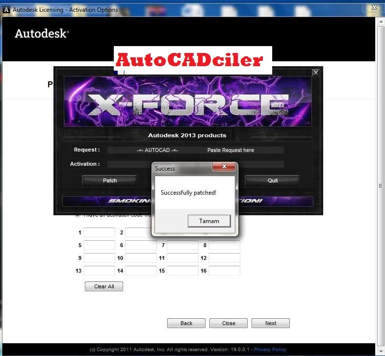Click the scrollbar down arrow of the Licensing window
The height and width of the screenshot is (356, 385).
point(381,352)
